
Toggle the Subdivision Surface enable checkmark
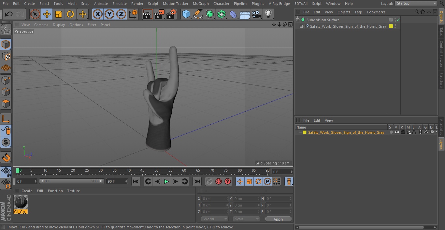(398, 20)
